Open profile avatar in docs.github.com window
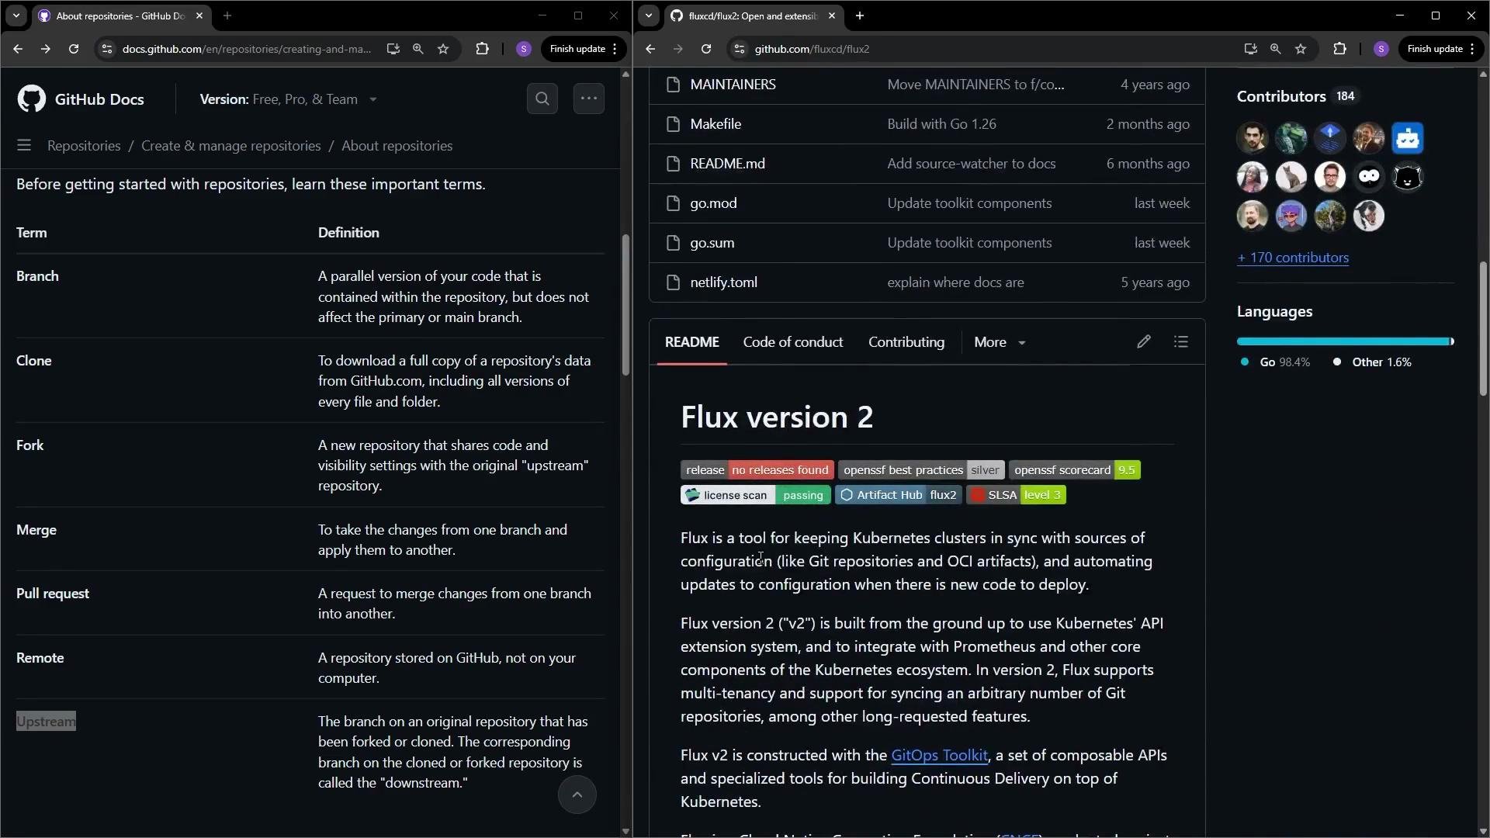 [x=524, y=49]
